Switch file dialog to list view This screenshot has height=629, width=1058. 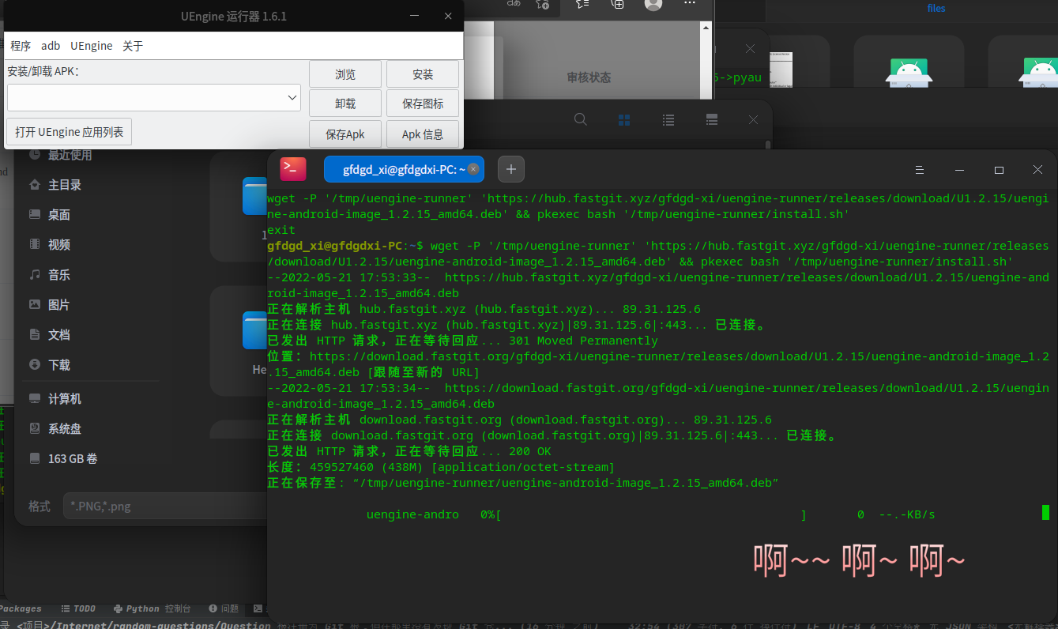(x=668, y=119)
